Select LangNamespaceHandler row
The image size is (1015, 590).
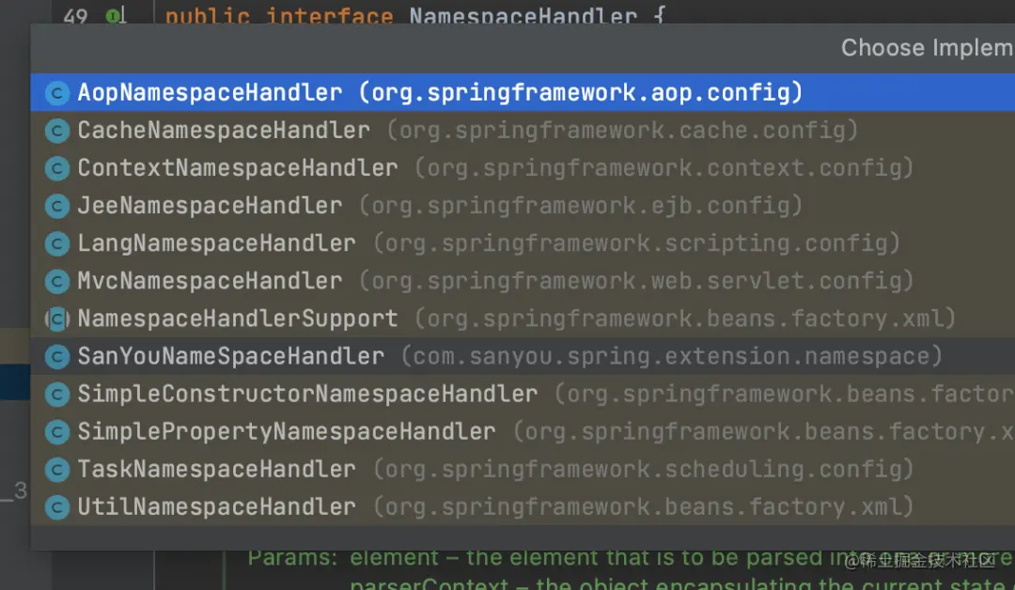523,243
